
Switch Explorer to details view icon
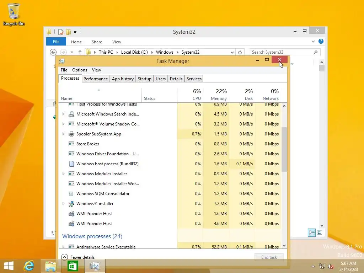click(311, 232)
